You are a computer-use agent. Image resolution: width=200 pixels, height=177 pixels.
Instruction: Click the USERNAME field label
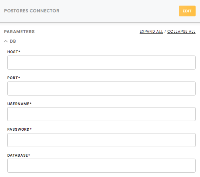pos(18,104)
